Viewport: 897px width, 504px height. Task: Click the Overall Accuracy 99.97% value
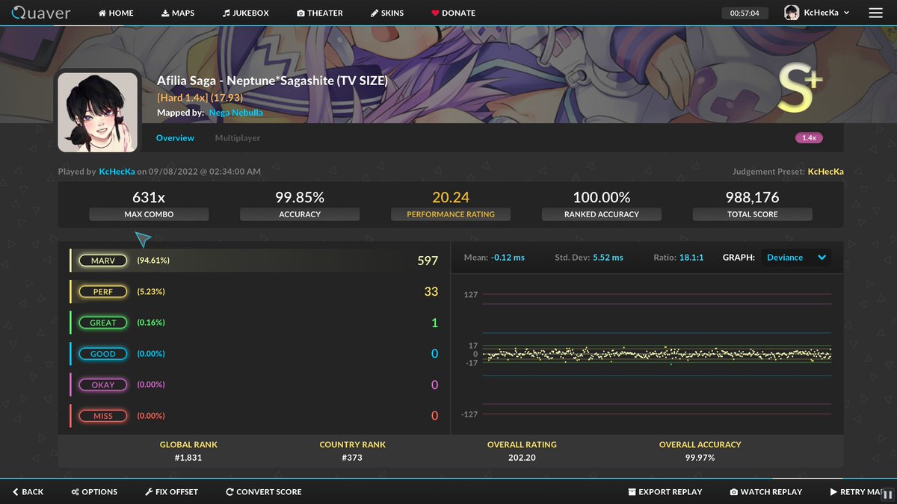pyautogui.click(x=700, y=458)
